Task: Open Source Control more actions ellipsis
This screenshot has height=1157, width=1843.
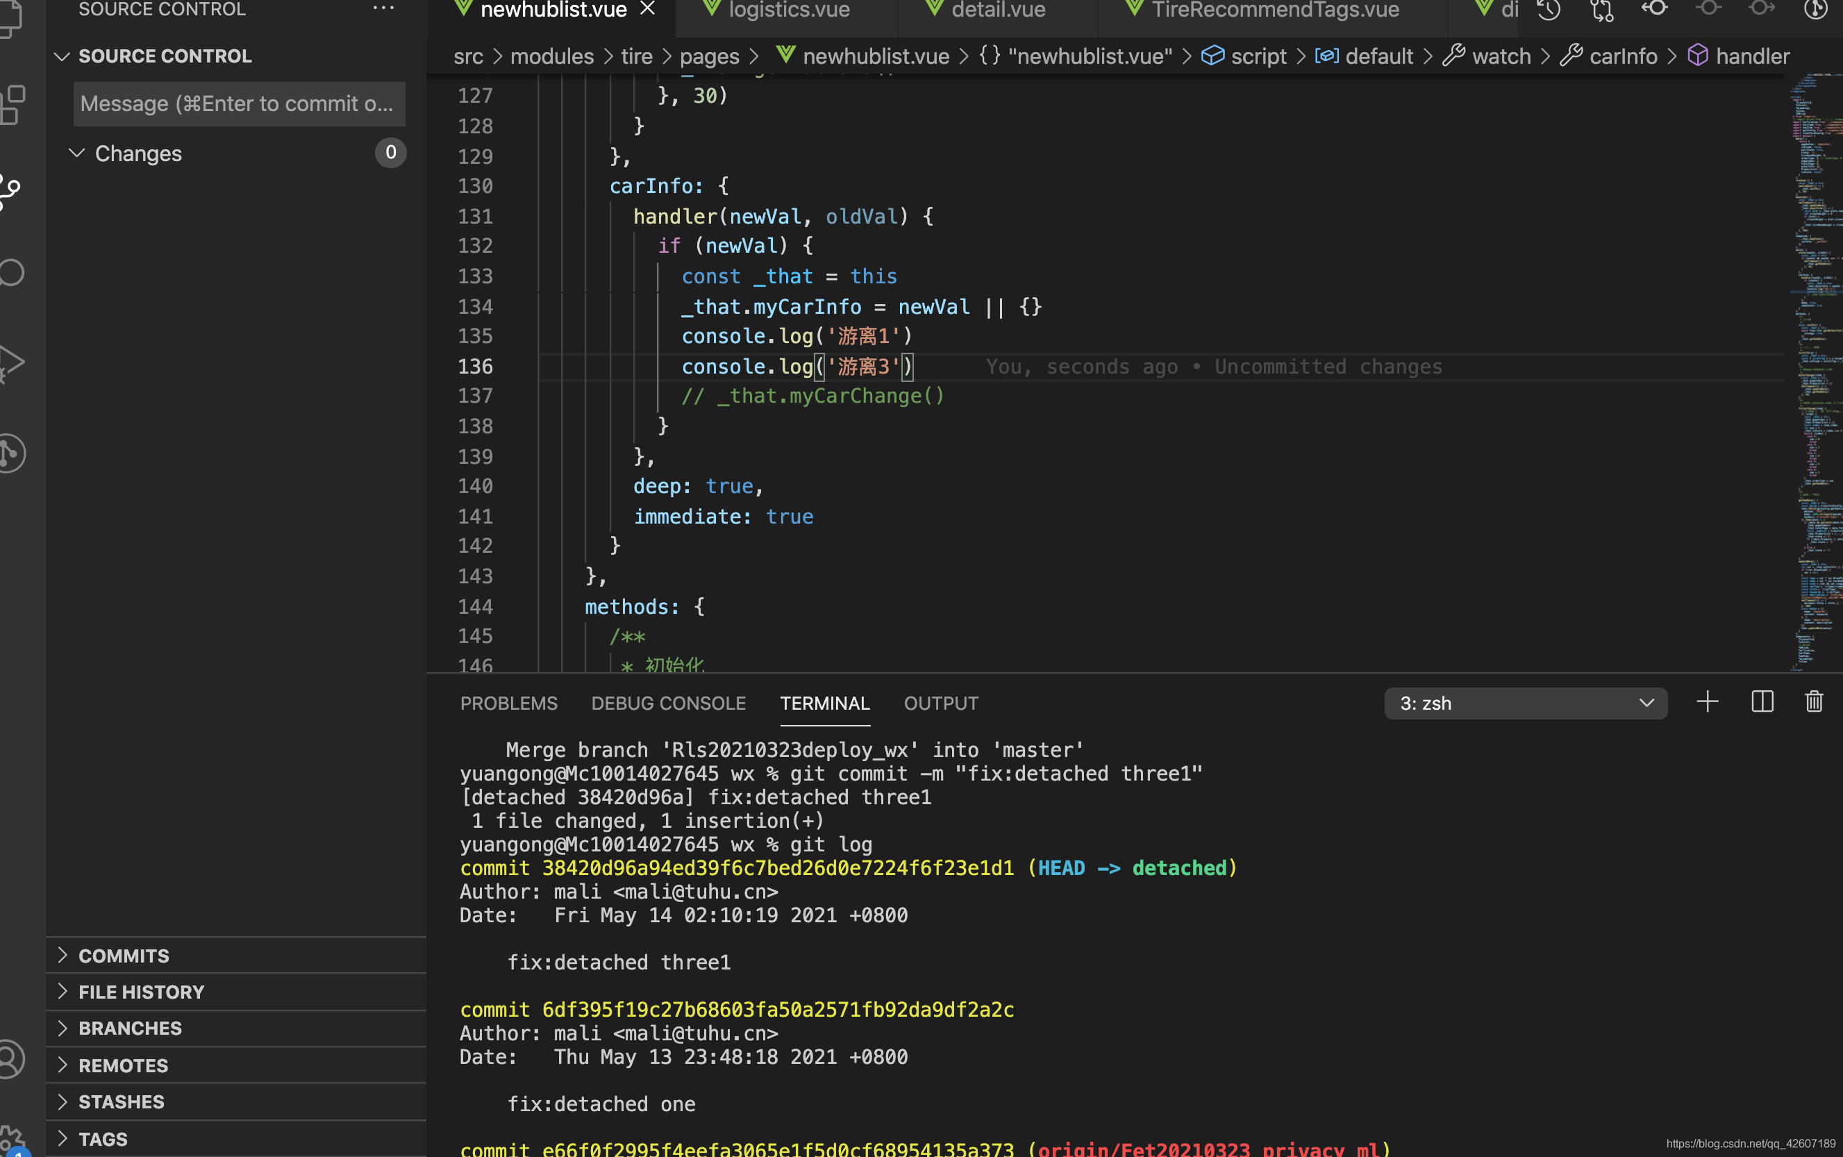Action: [383, 9]
